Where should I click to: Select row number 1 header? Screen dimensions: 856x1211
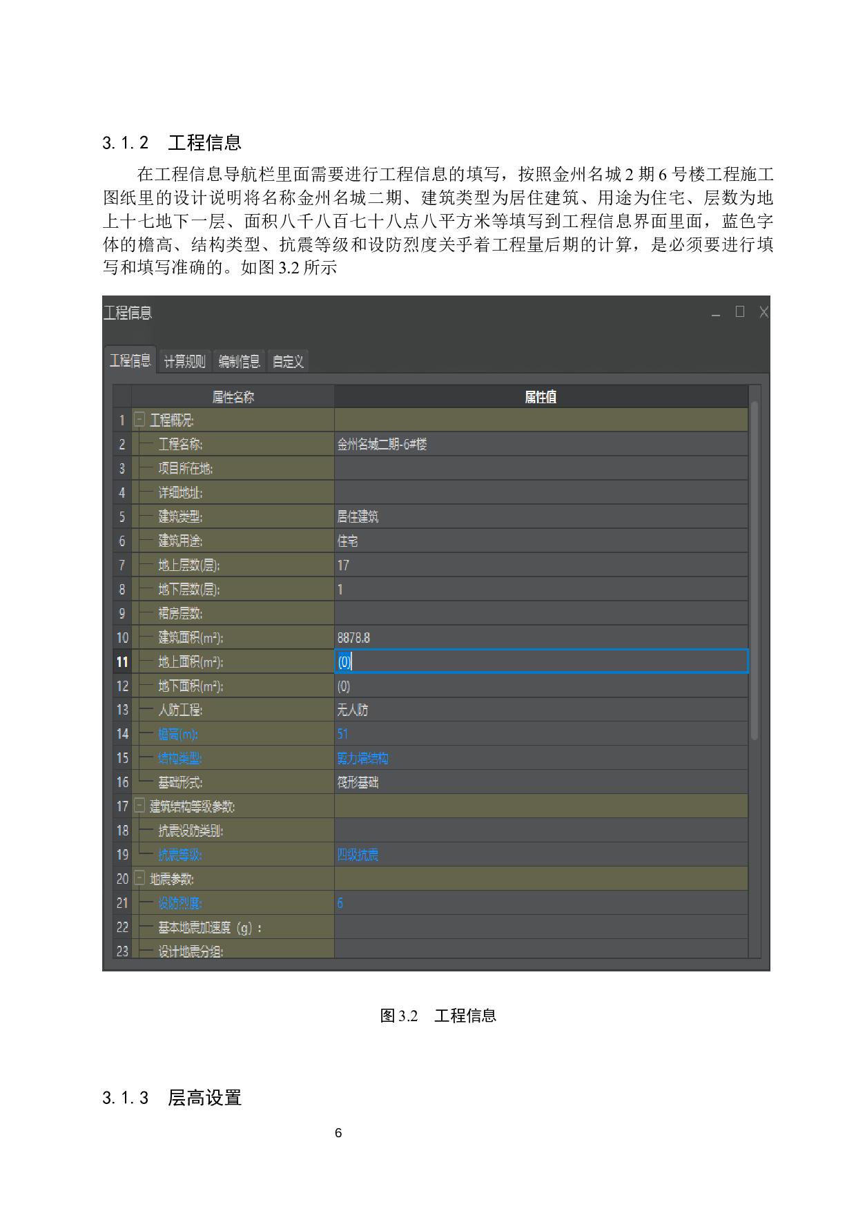pos(122,420)
